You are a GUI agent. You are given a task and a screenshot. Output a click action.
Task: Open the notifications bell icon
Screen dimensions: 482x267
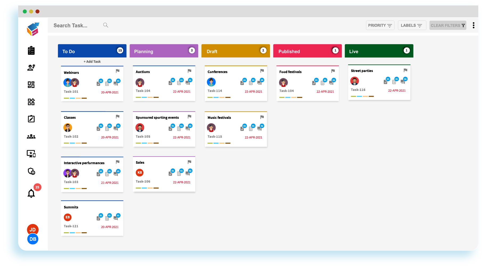click(31, 193)
